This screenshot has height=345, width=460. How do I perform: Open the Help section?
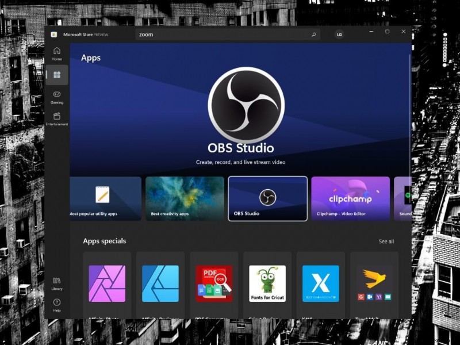(57, 305)
